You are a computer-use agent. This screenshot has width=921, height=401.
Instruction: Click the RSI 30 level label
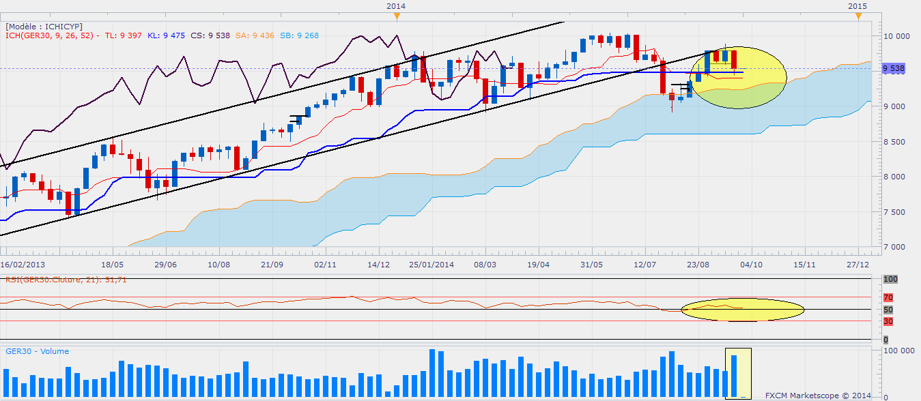tap(888, 321)
